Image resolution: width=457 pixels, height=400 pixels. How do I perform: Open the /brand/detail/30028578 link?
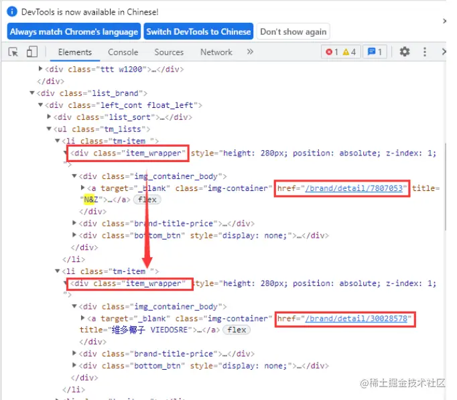point(356,318)
